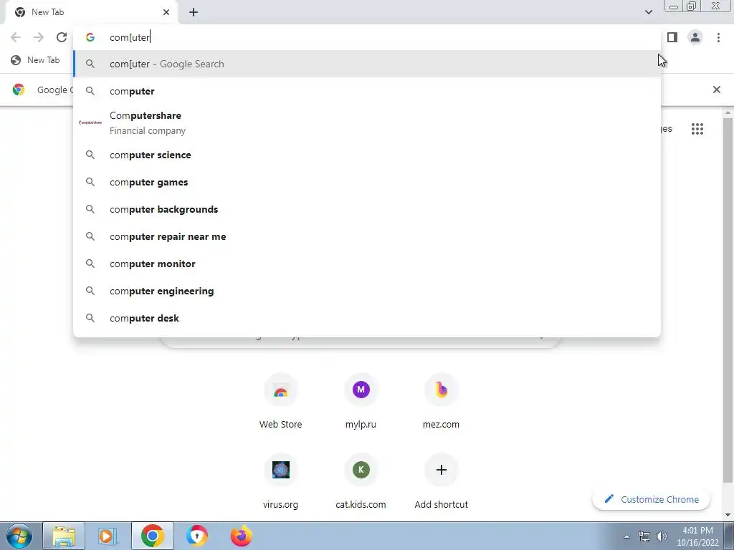The image size is (734, 550).
Task: Choose the 'computer' suggestion
Action: 367,91
